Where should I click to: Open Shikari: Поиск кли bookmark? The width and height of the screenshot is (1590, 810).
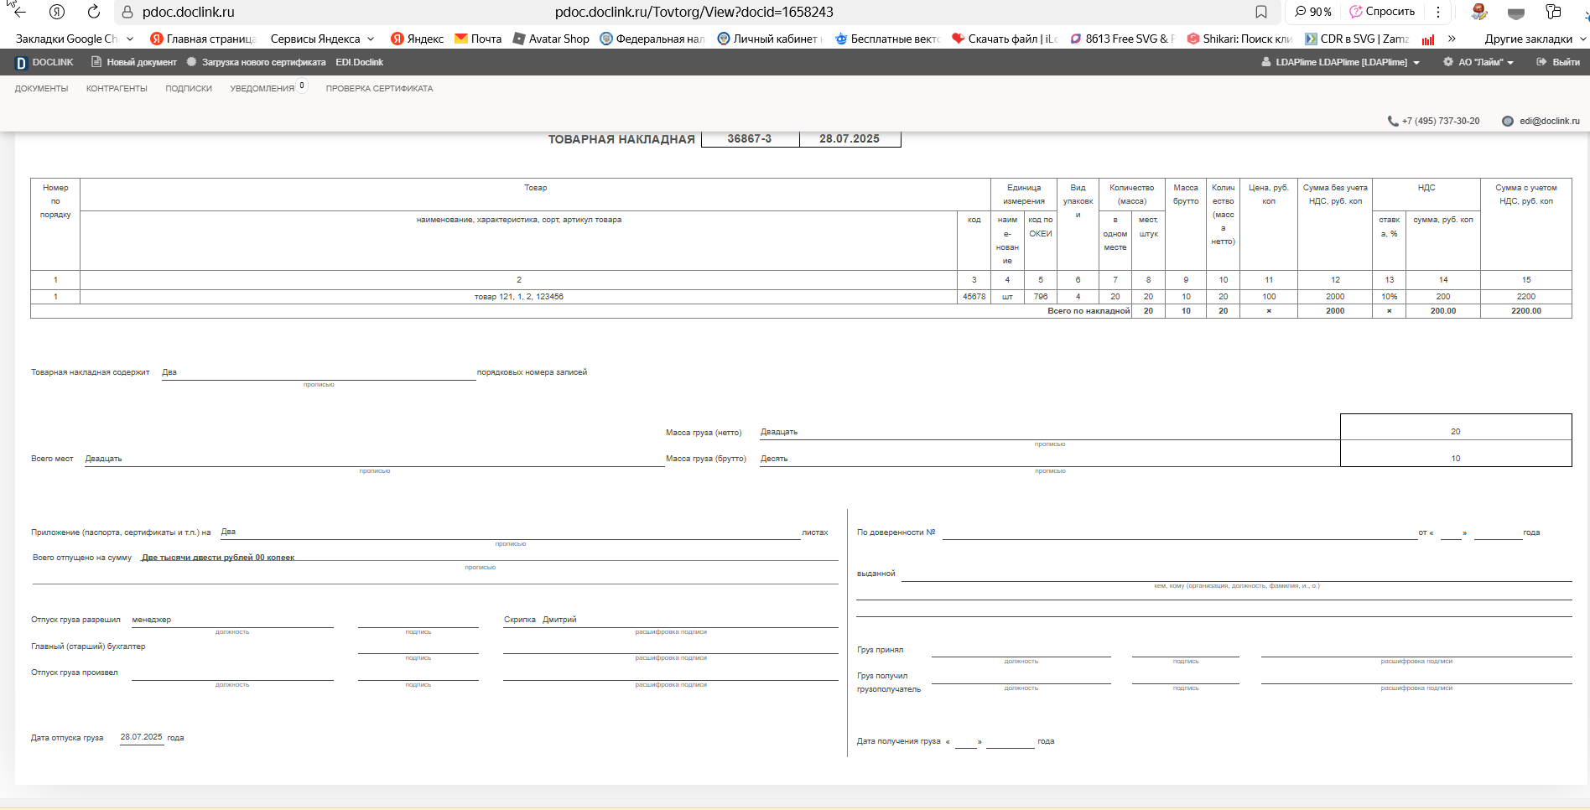coord(1239,39)
